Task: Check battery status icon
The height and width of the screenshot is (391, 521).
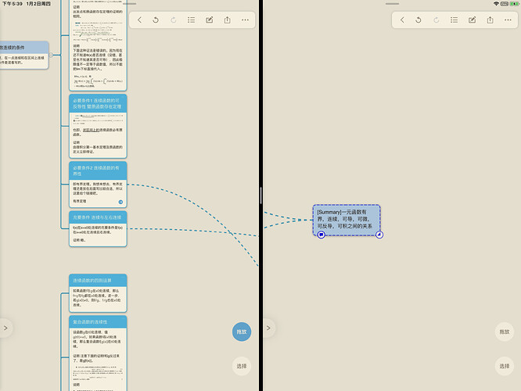Action: coord(515,4)
